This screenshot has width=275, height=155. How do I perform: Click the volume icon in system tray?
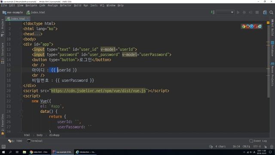pyautogui.click(x=251, y=152)
